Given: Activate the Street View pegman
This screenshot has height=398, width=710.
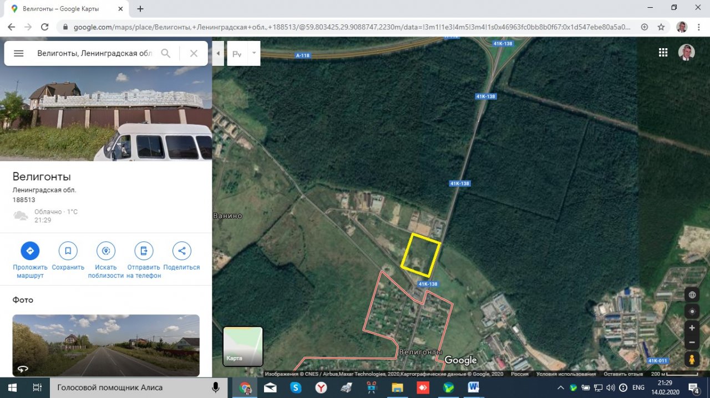Looking at the screenshot, I should click(692, 360).
